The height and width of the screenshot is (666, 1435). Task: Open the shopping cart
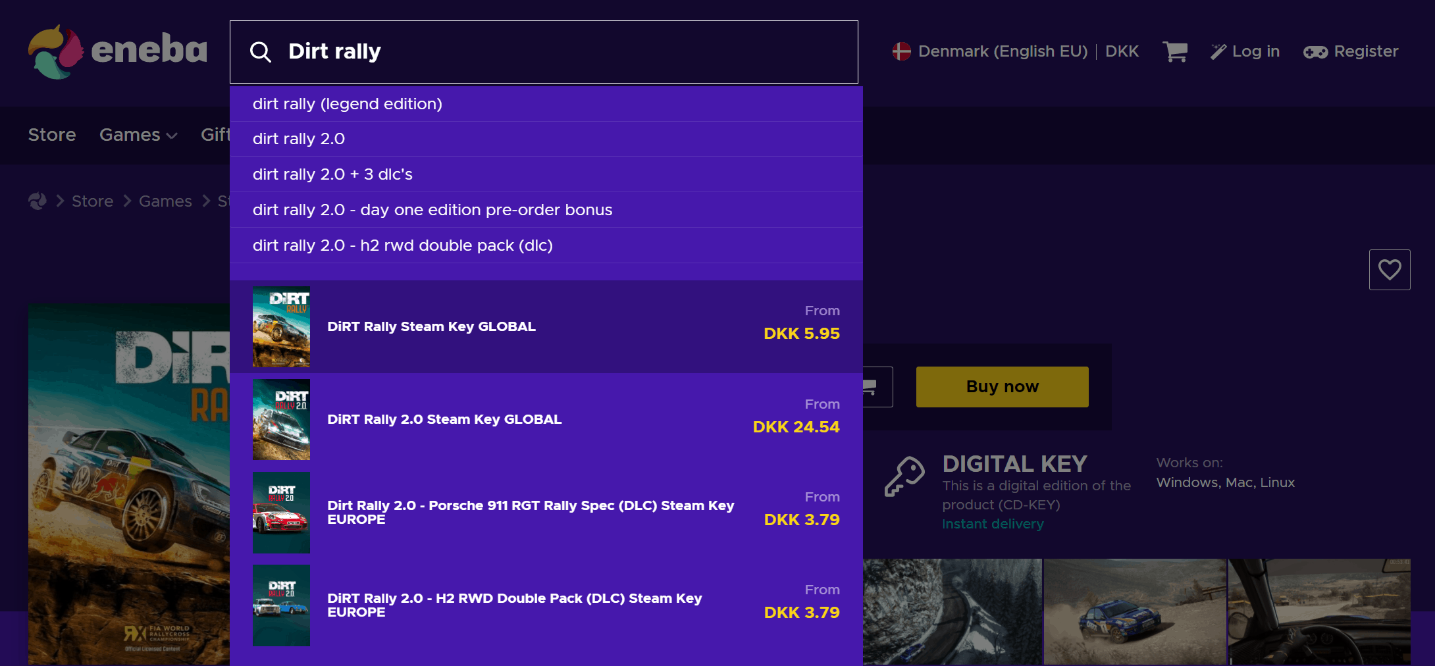tap(1175, 51)
